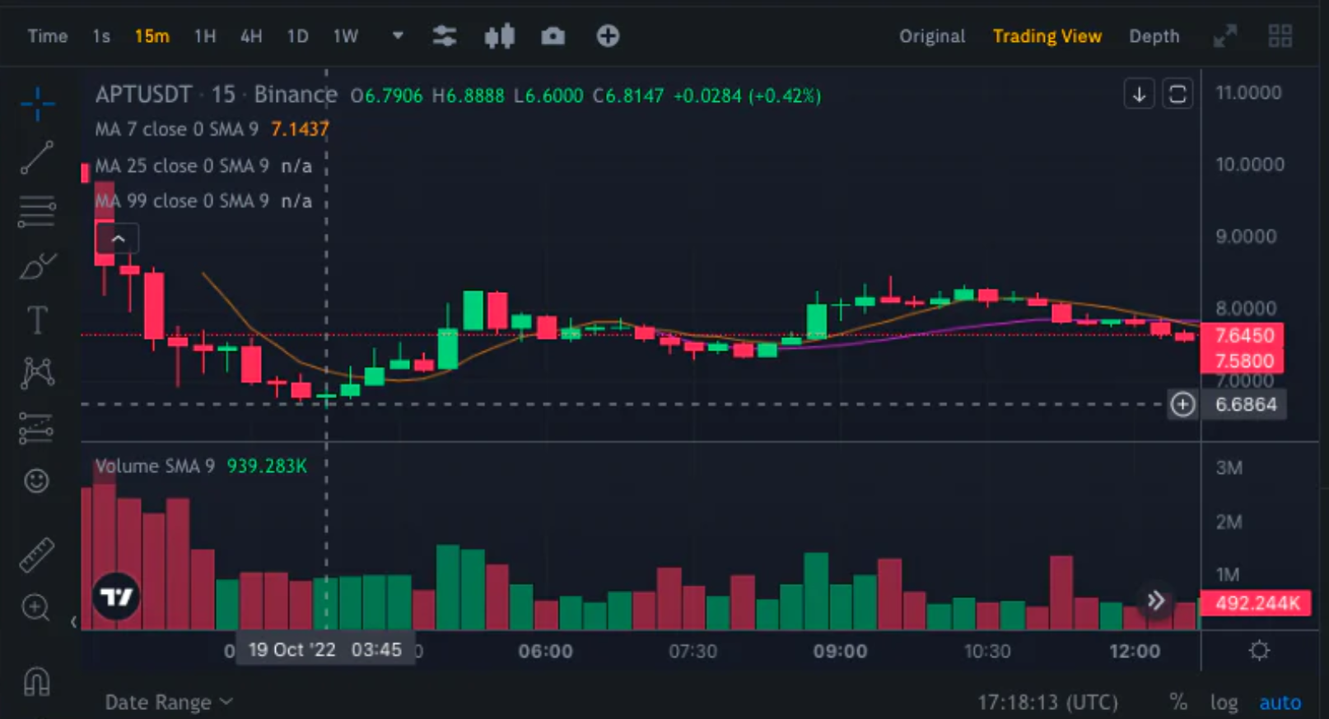Select the text annotation tool
This screenshot has height=719, width=1329.
37,320
